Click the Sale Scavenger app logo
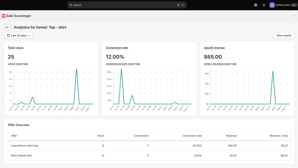Screen dimensions: 298x168 click(x=4, y=16)
